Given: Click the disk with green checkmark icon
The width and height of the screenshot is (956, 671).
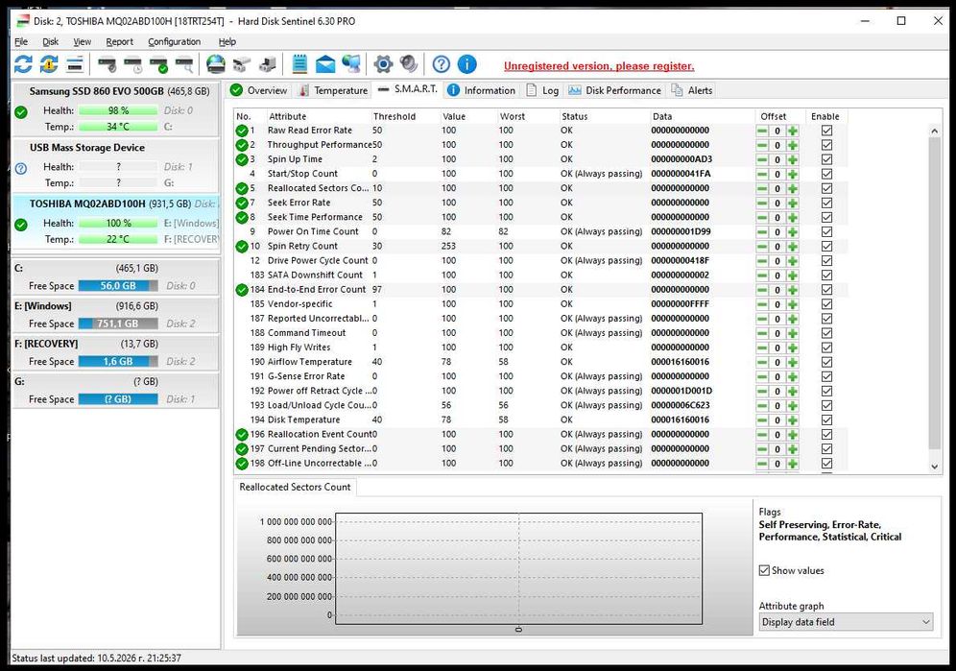Looking at the screenshot, I should tap(158, 64).
